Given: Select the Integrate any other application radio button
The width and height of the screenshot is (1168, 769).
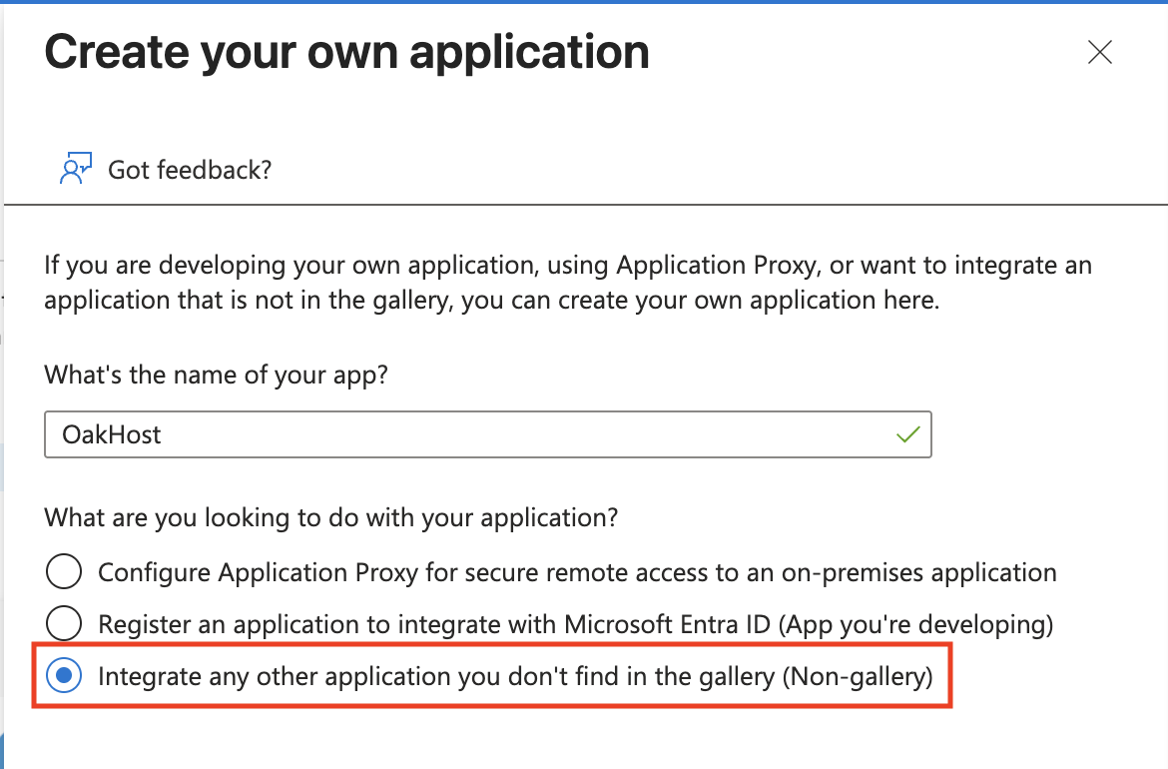Looking at the screenshot, I should click(64, 676).
